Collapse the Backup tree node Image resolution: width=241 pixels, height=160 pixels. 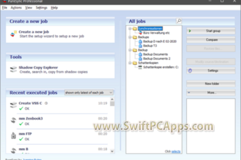pyautogui.click(x=130, y=50)
